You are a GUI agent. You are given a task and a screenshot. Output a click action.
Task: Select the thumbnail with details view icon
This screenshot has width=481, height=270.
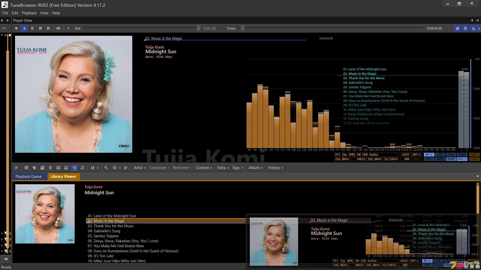(x=66, y=168)
